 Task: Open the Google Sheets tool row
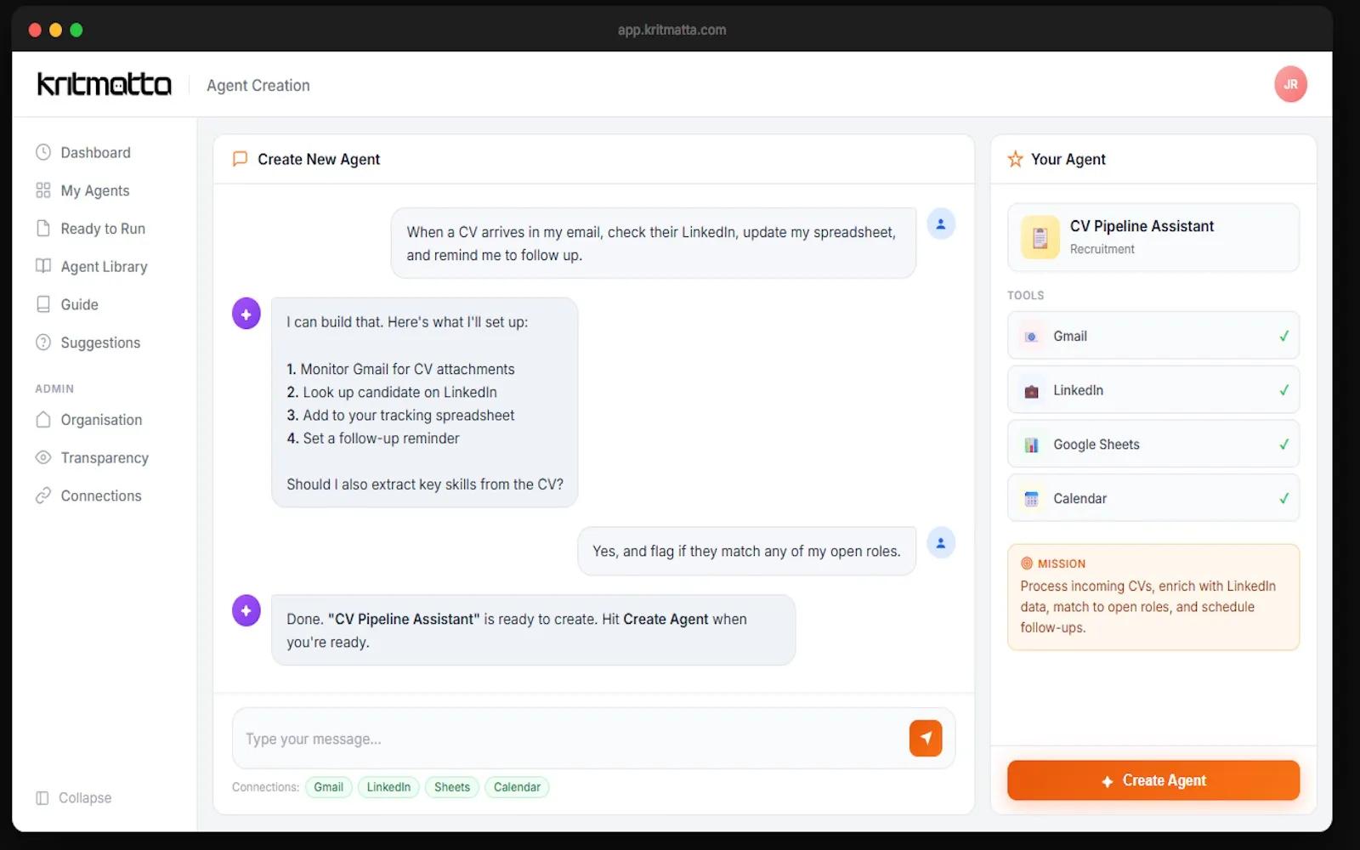point(1152,445)
